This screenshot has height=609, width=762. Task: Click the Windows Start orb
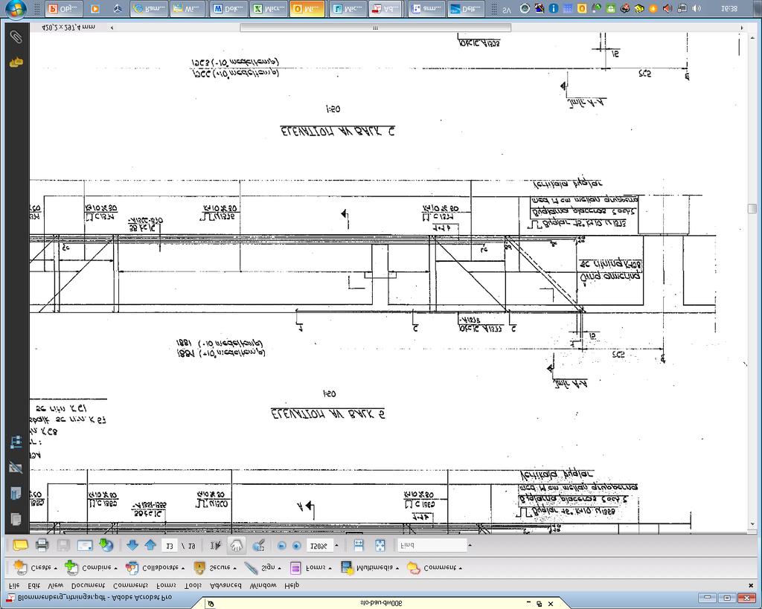(16, 8)
